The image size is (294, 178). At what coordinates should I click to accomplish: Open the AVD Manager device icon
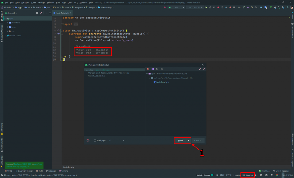tap(279, 7)
